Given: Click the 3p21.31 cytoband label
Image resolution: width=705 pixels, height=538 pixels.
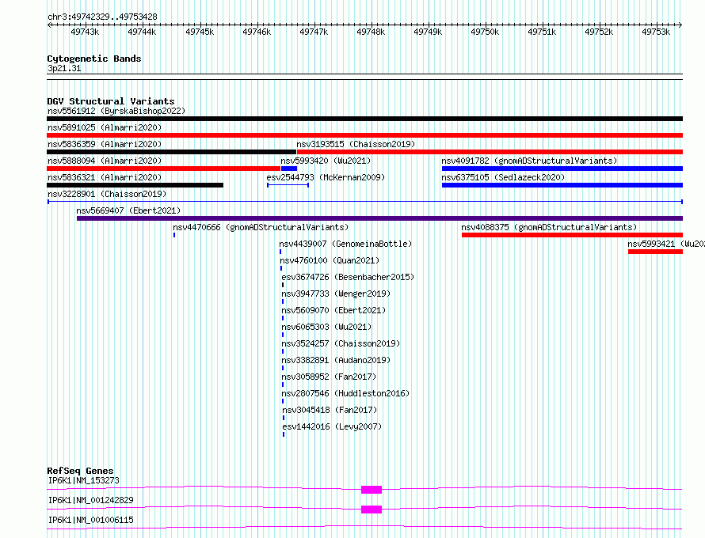Looking at the screenshot, I should [64, 68].
